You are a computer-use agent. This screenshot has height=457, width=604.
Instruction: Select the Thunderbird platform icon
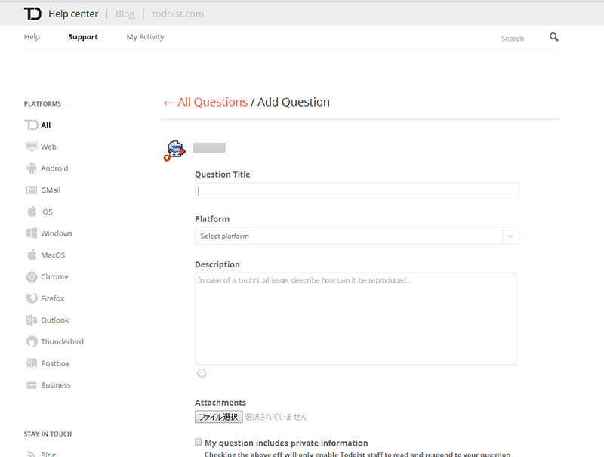31,341
